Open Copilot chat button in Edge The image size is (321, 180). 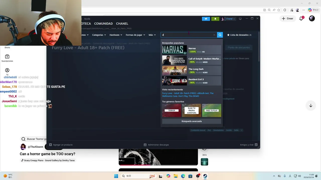pyautogui.click(x=313, y=10)
